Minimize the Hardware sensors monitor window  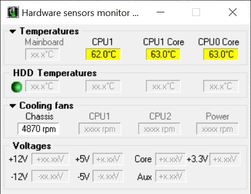[160, 12]
